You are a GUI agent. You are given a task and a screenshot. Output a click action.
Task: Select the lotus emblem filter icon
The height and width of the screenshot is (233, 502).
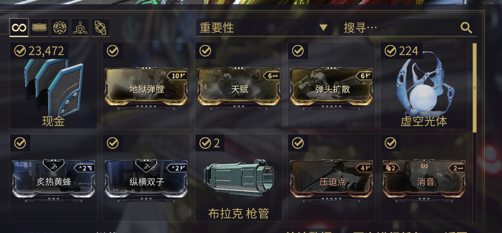coord(60,28)
